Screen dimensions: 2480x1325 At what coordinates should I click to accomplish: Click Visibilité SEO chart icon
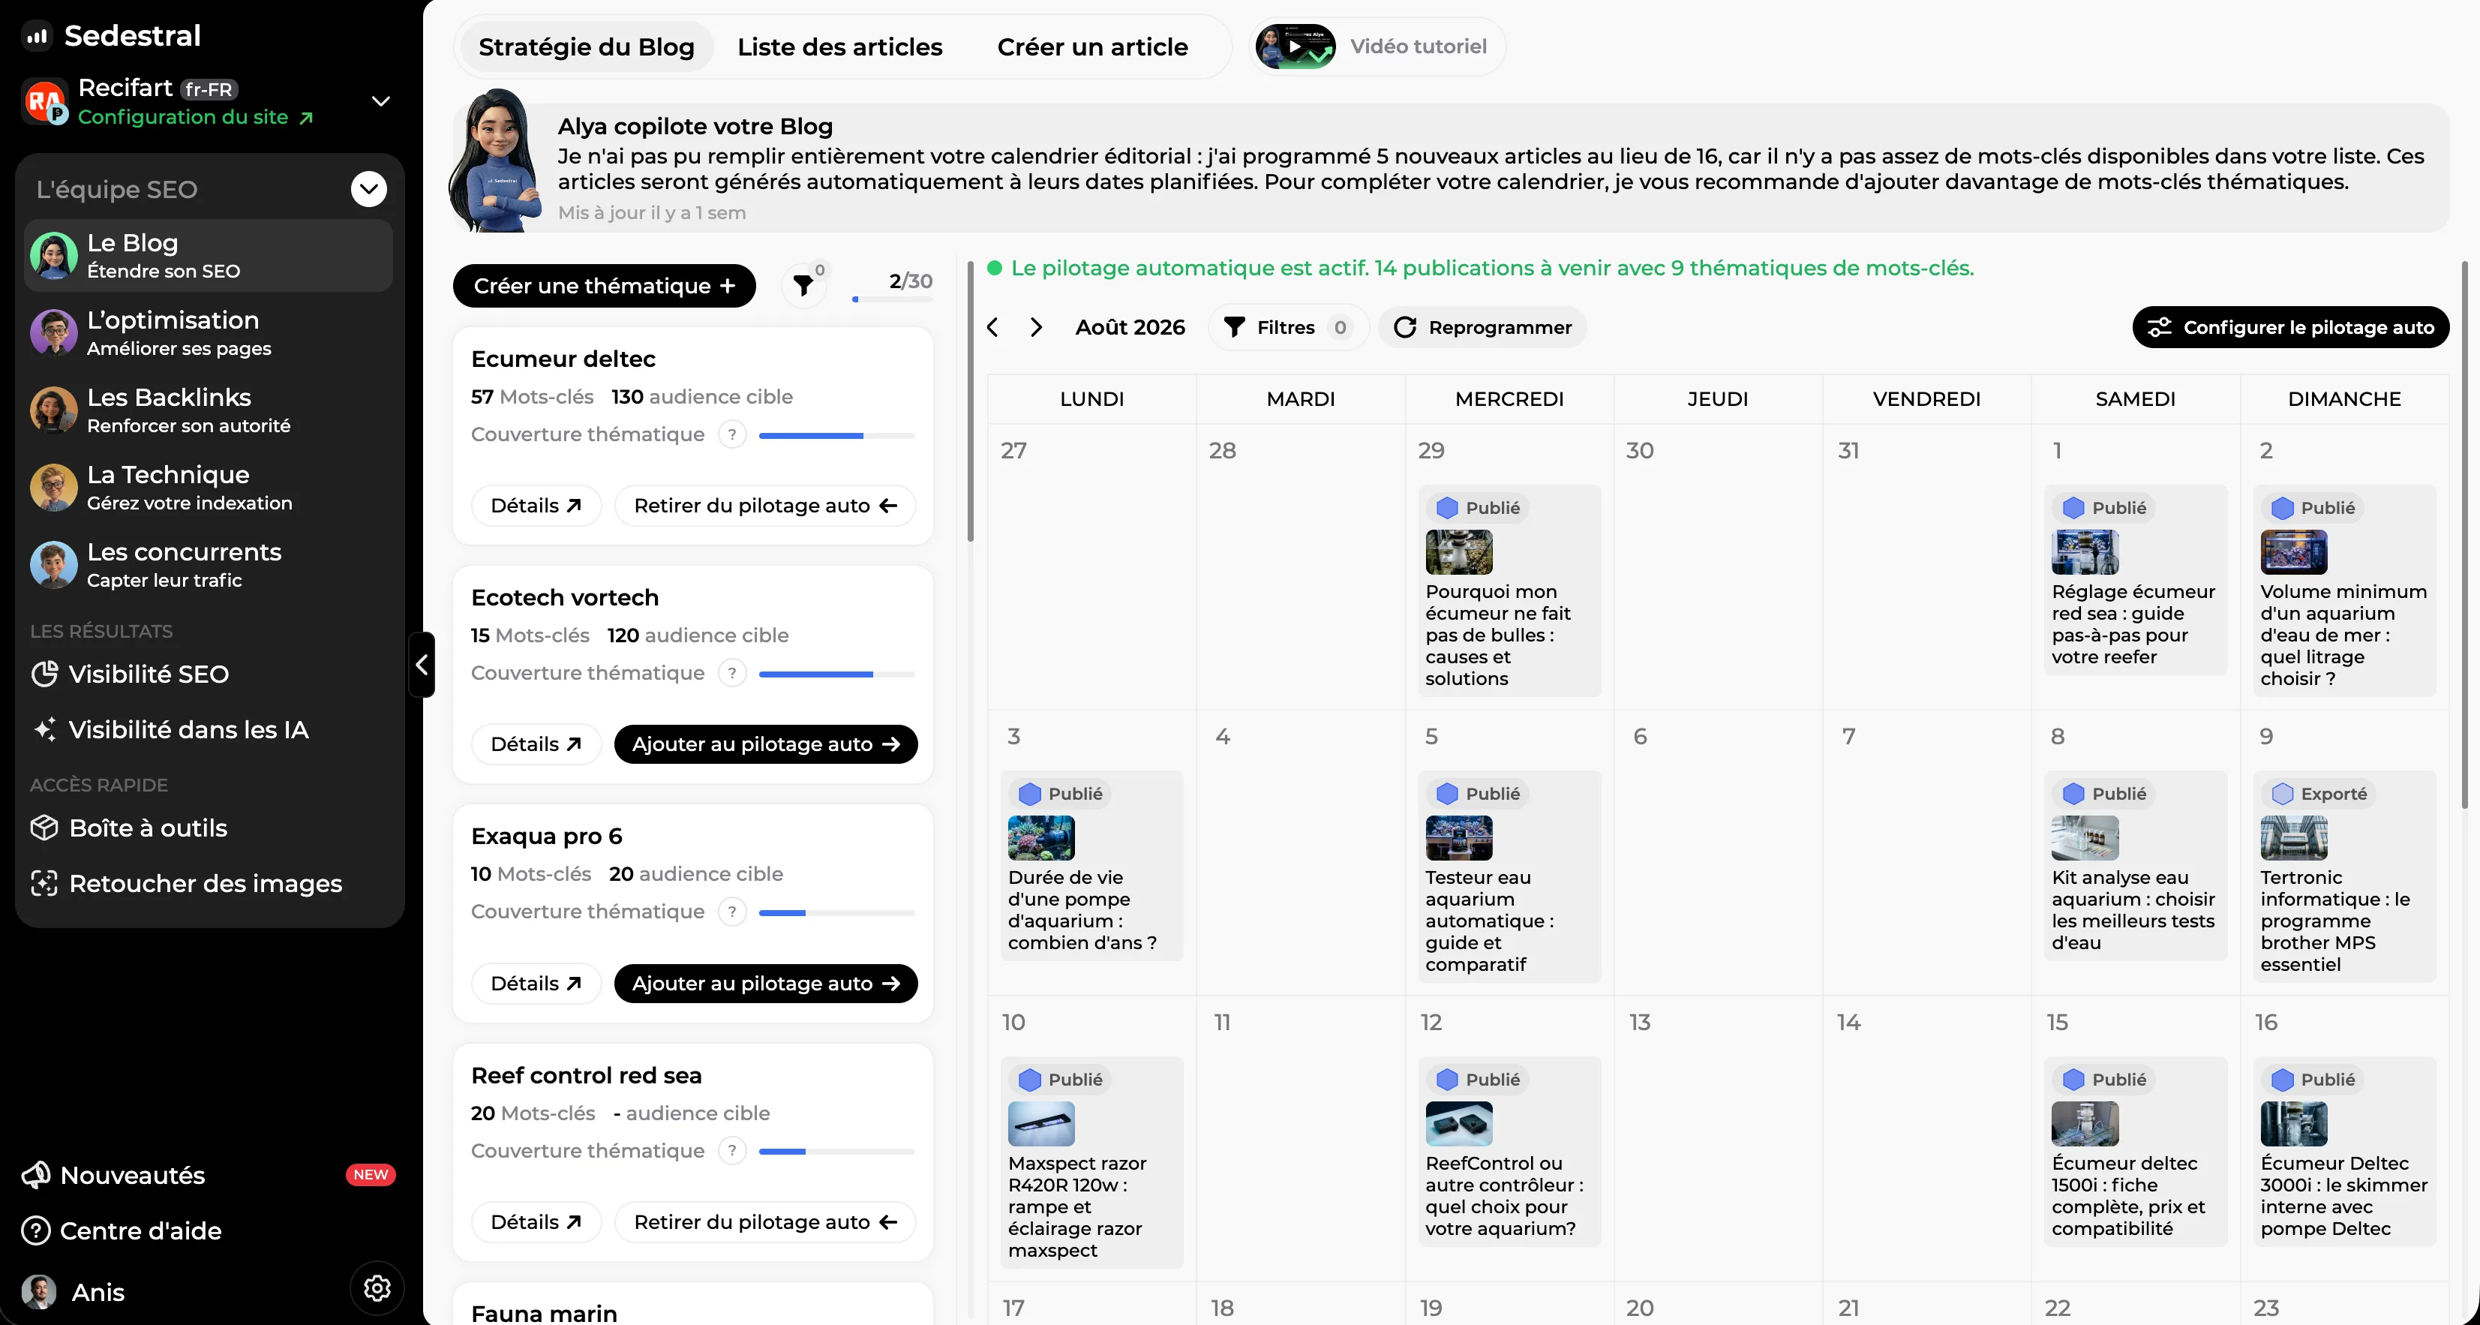tap(44, 674)
